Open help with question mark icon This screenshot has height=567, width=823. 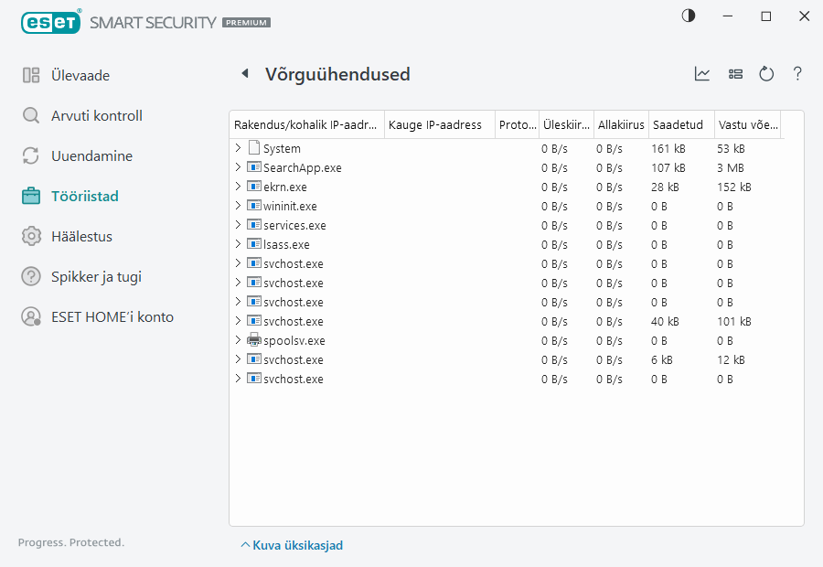797,74
